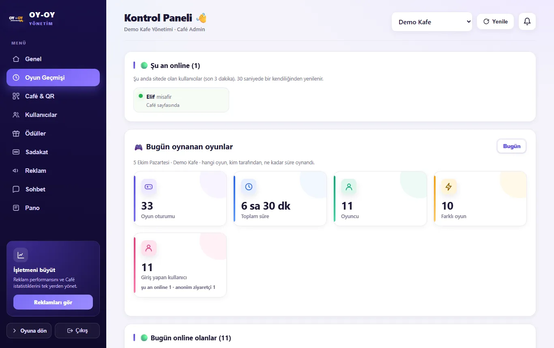Click the gamepad icon in Oyun oturumu card
Image resolution: width=554 pixels, height=348 pixels.
coord(149,187)
